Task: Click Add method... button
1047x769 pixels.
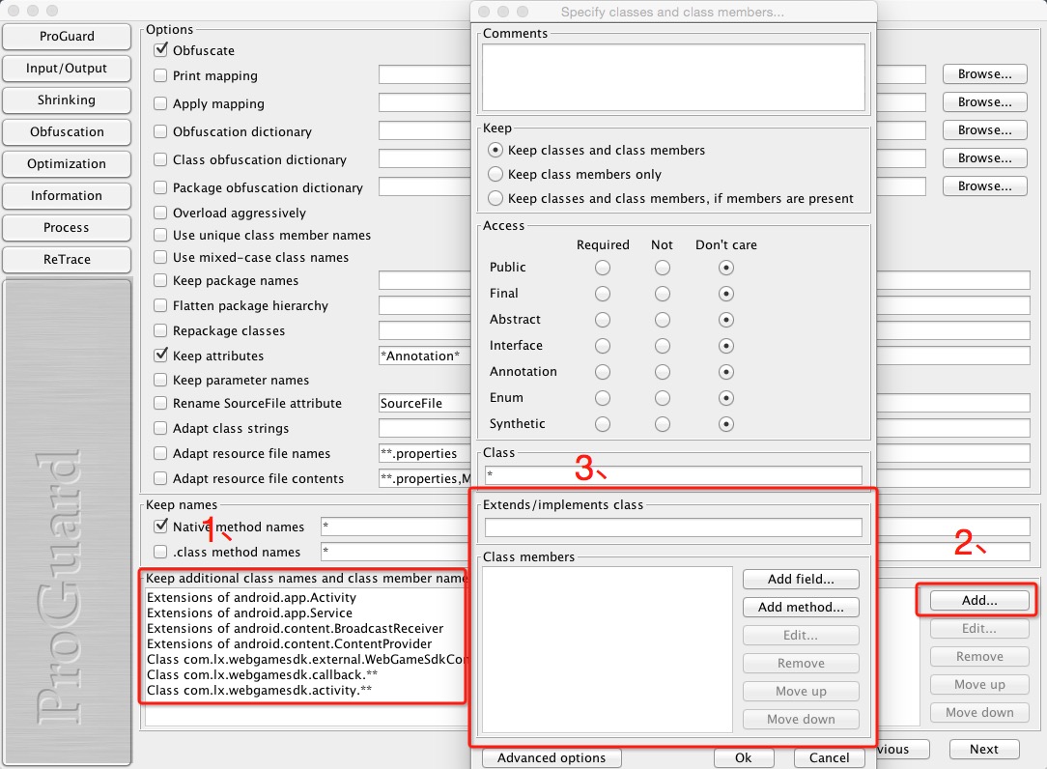Action: coord(801,608)
